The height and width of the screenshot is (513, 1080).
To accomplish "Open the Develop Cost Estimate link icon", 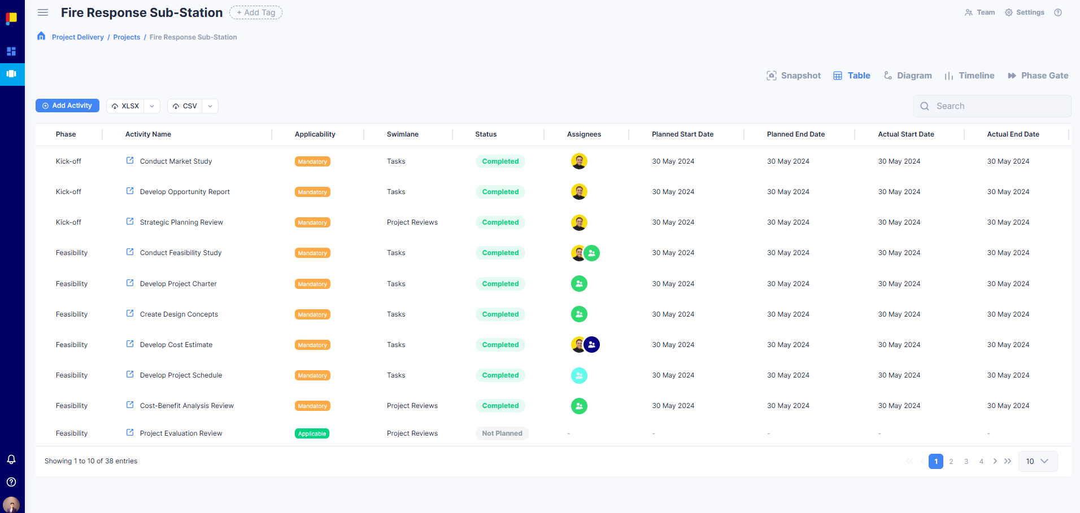I will [x=130, y=344].
